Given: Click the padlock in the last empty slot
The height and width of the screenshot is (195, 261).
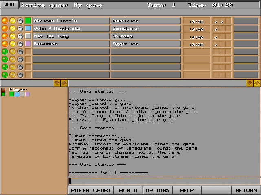Looking at the screenshot, I should 20,75.
